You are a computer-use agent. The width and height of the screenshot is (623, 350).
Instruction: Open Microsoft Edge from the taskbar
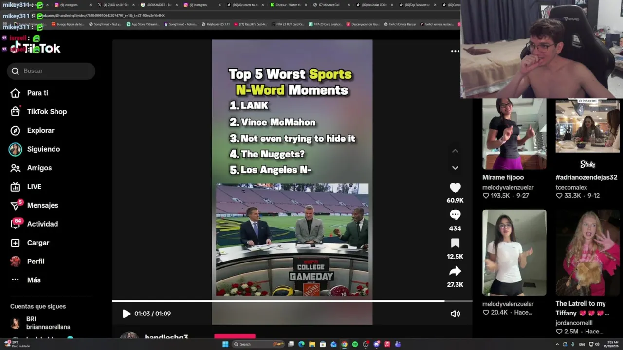[x=301, y=344]
